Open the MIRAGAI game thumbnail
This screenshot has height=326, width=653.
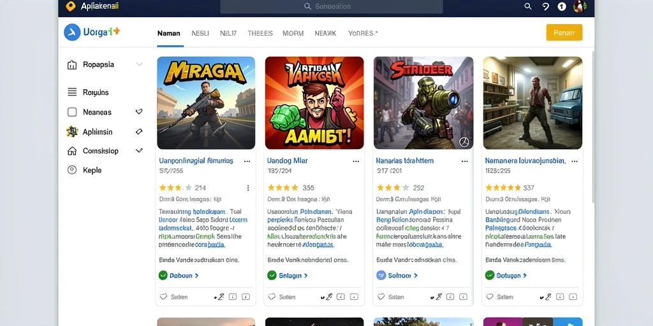click(x=206, y=103)
